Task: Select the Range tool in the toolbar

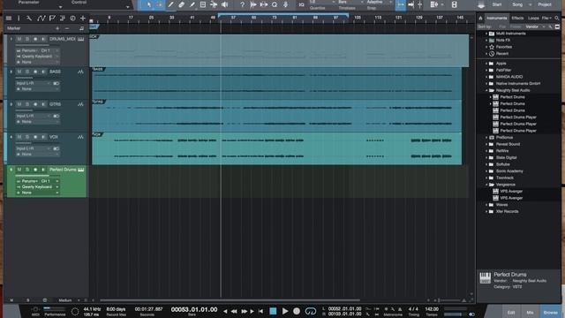Action: (160, 4)
